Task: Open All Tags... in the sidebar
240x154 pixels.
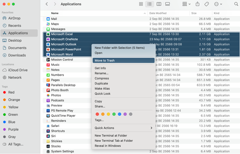Action: (19, 144)
